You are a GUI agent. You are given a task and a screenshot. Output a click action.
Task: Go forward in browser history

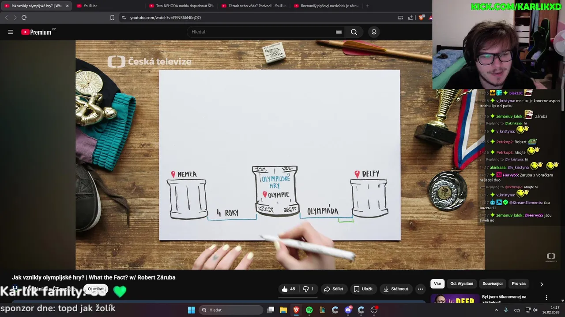pyautogui.click(x=15, y=18)
